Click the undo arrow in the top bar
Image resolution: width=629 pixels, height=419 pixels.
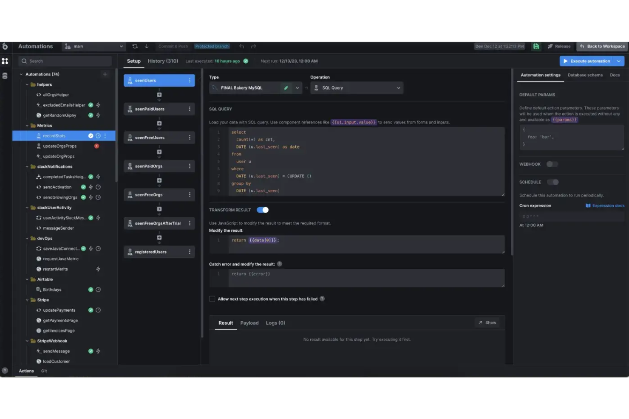click(241, 46)
